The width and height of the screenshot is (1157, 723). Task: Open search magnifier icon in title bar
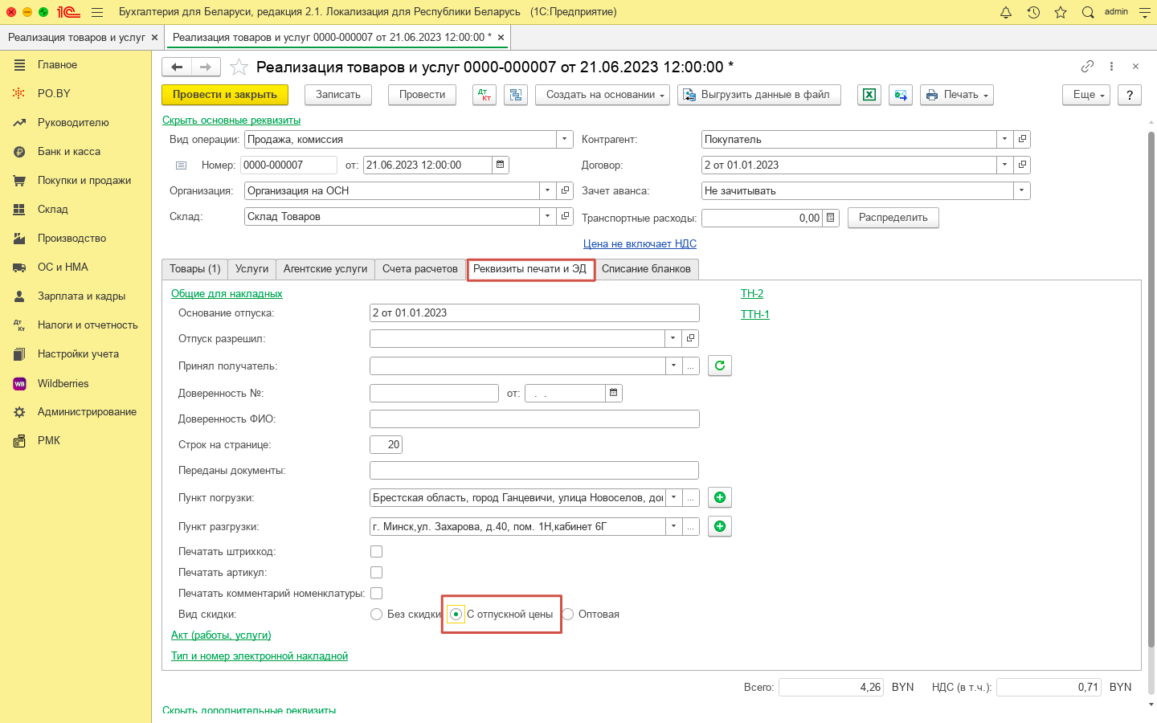(x=1088, y=12)
